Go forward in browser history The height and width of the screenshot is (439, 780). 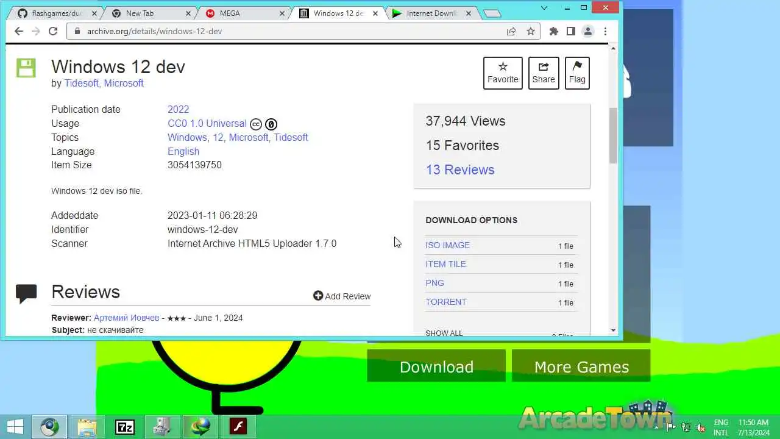click(x=36, y=31)
